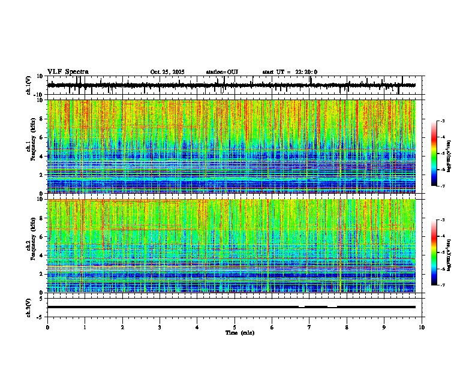Click the 'ch.2 Frequency (kHz)' axis label
Image resolution: width=475 pixels, height=367 pixels.
31,239
